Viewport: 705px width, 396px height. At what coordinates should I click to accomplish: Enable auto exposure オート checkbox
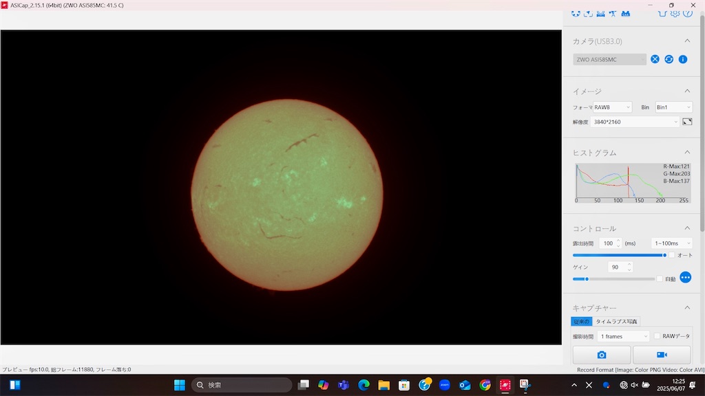672,255
